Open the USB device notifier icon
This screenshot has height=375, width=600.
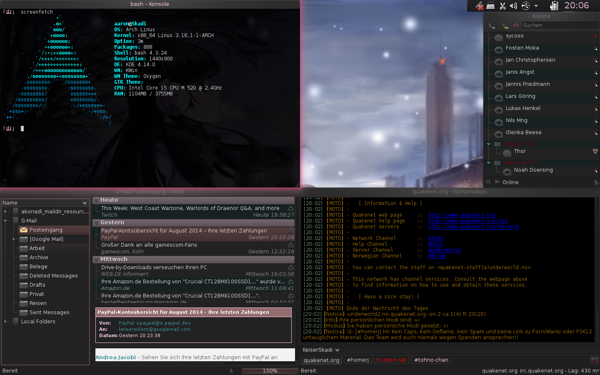(525, 6)
